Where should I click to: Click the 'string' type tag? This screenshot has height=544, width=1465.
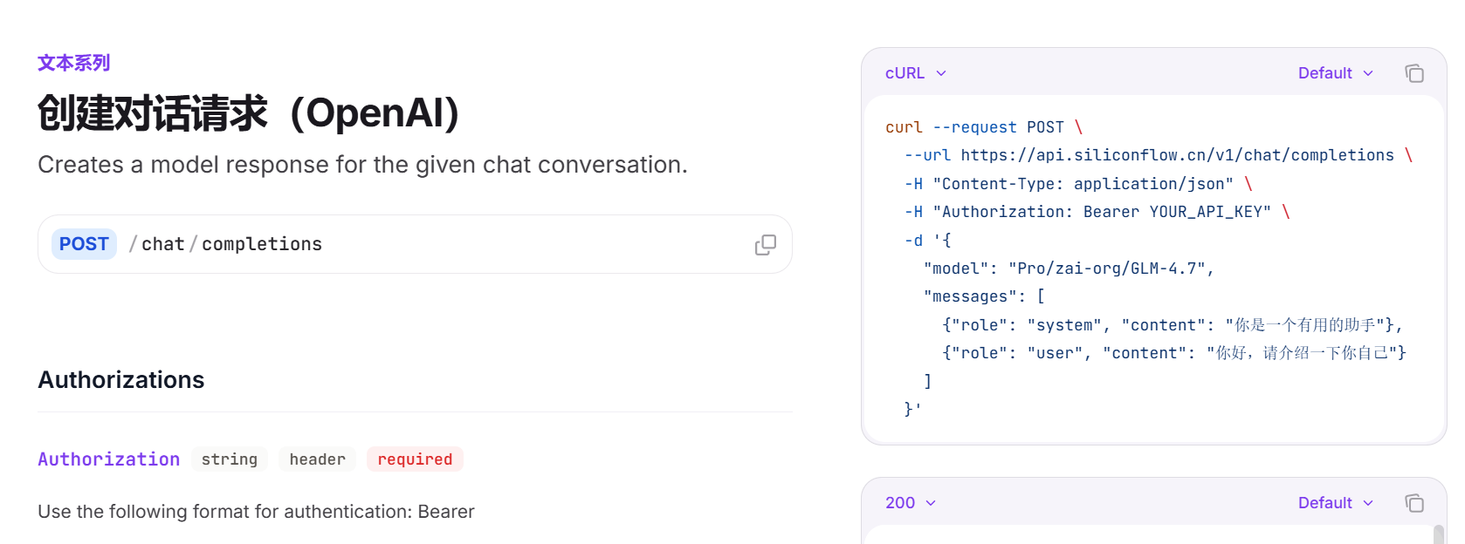(230, 459)
